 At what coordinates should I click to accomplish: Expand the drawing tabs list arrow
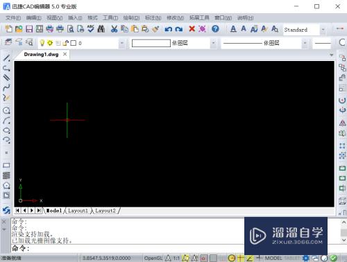pos(331,55)
